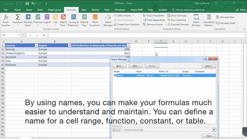Click Trace Dependents
This screenshot has width=247, height=139.
point(154,20)
